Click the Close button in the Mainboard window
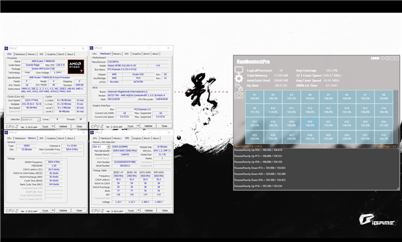The image size is (402, 242). point(164,126)
